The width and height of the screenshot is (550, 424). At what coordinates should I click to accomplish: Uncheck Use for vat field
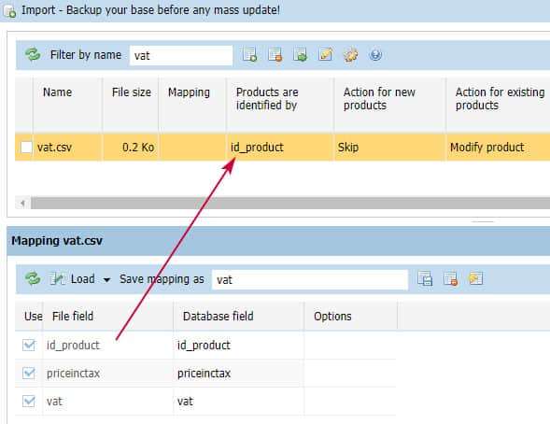coord(29,402)
